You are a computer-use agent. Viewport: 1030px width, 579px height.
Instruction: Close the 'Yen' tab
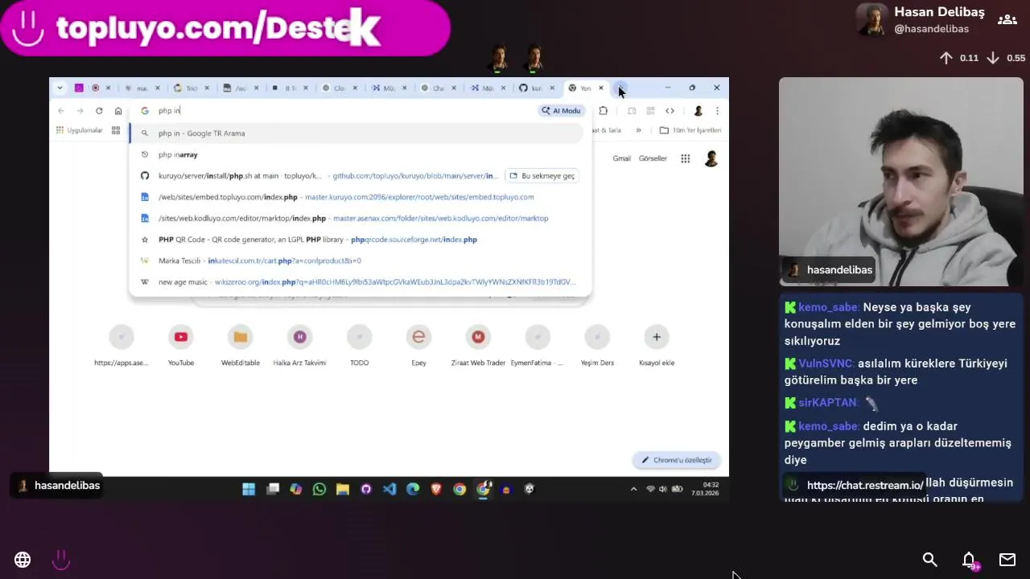[x=600, y=88]
